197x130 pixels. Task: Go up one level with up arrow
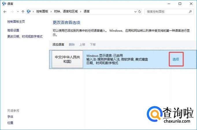(23, 12)
